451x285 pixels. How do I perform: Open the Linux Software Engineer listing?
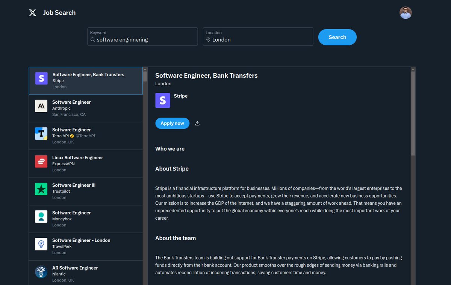[86, 164]
